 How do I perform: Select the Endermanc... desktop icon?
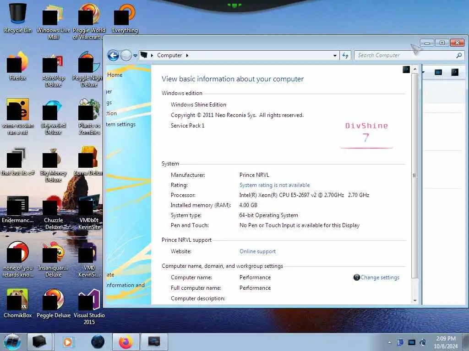pyautogui.click(x=18, y=209)
